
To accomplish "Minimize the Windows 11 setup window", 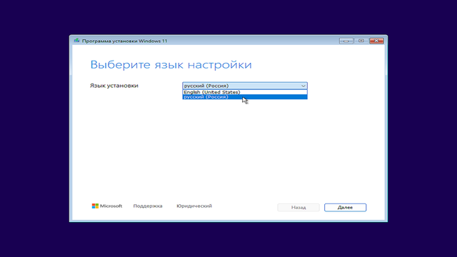I will (346, 41).
